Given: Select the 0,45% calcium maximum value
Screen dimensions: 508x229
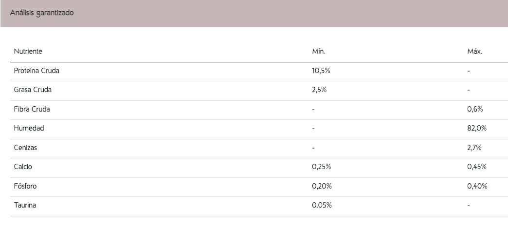Looking at the screenshot, I should coord(477,167).
